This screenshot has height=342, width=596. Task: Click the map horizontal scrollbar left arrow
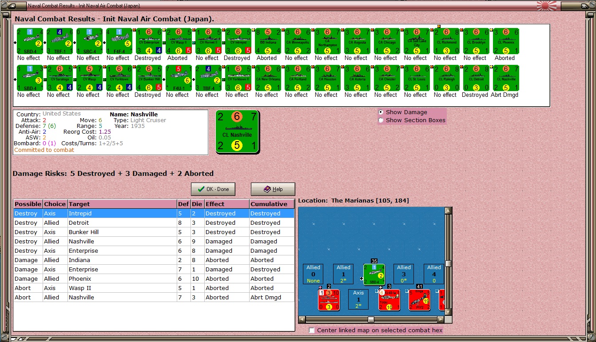click(302, 319)
